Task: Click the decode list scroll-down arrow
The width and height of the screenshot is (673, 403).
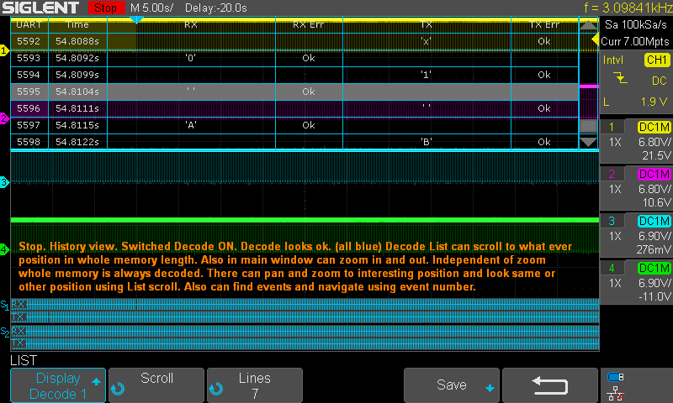Action: click(x=588, y=142)
